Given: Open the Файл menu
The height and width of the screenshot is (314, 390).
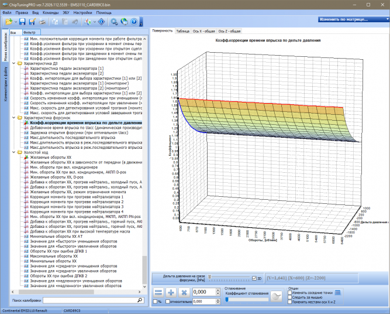Looking at the screenshot, I should coord(6,12).
